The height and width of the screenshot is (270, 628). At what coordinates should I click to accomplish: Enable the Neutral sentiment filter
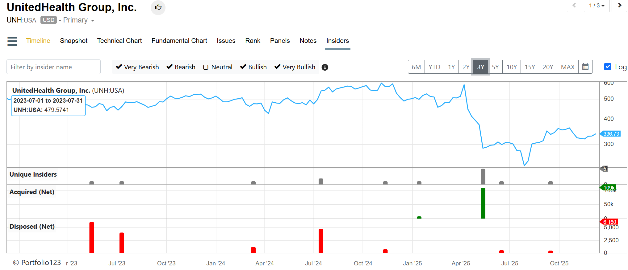(206, 67)
